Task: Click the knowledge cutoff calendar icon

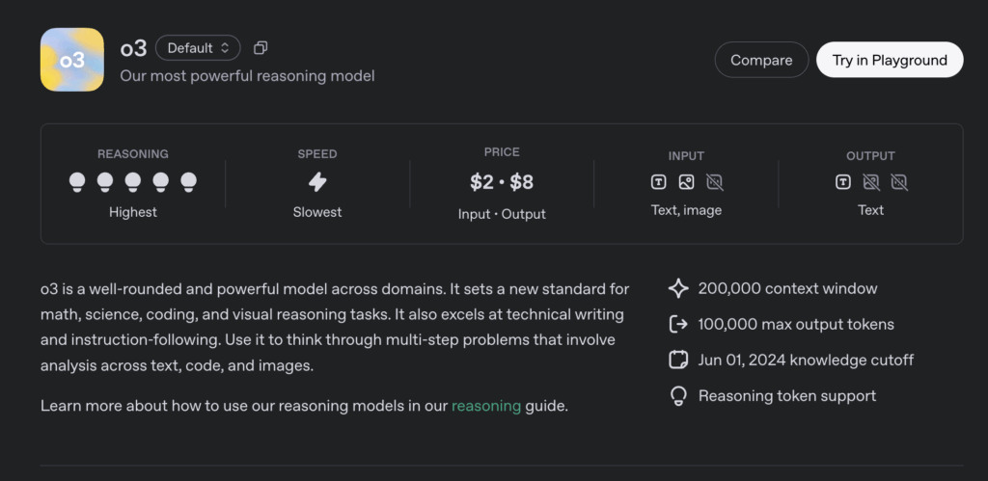Action: click(678, 361)
